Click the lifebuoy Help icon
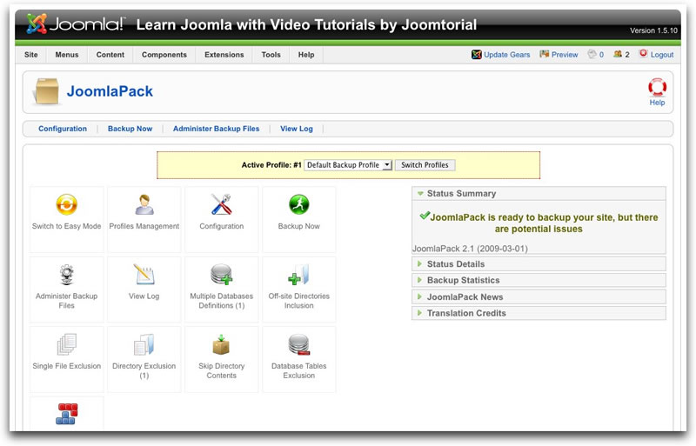The height and width of the screenshot is (446, 696). pyautogui.click(x=657, y=88)
